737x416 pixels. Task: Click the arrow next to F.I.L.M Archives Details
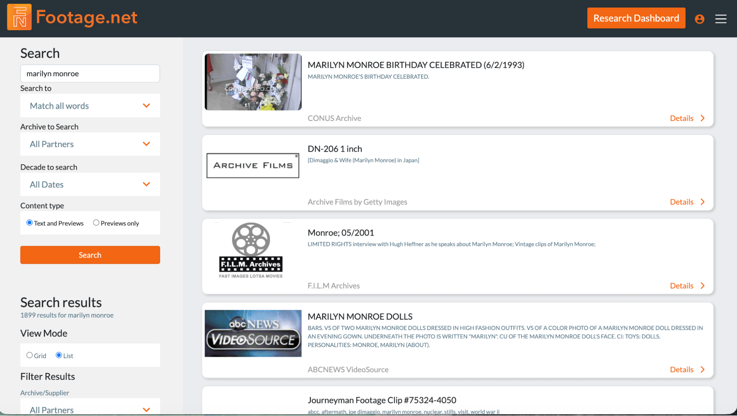point(703,286)
